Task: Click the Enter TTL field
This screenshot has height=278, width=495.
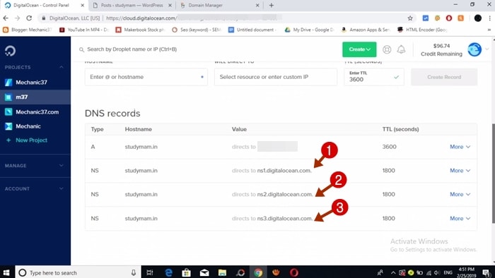Action: (x=374, y=77)
